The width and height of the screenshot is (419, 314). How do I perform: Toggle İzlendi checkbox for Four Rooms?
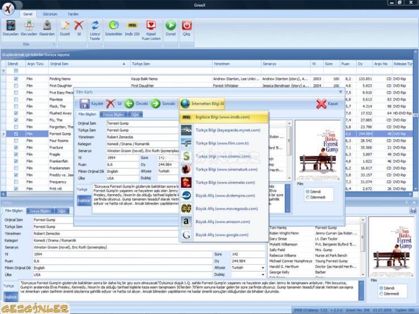[x=16, y=141]
